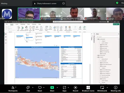Insert a New visual
This screenshot has height=93, width=124.
(55, 28)
